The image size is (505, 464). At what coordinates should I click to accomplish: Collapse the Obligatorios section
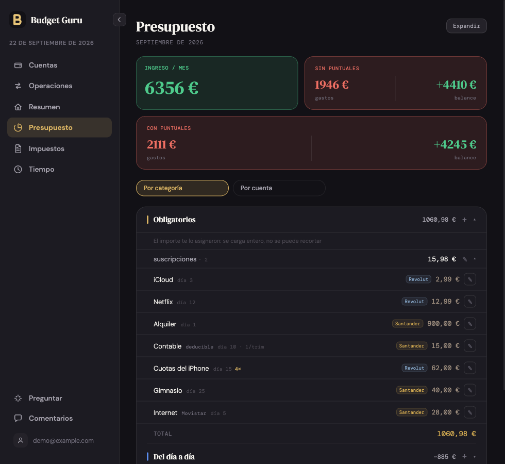tap(475, 220)
